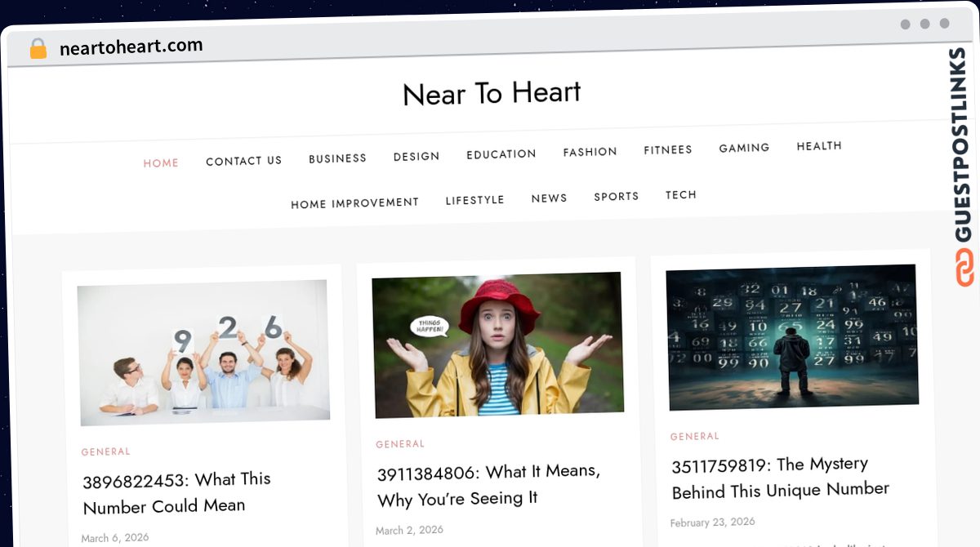Open the Health category

point(819,145)
